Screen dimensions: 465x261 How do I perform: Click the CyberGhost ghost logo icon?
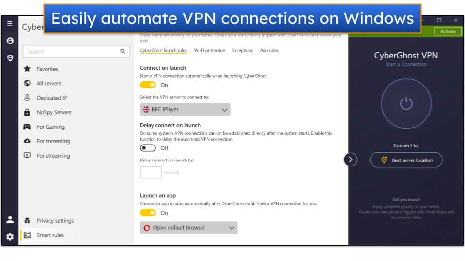[10, 41]
